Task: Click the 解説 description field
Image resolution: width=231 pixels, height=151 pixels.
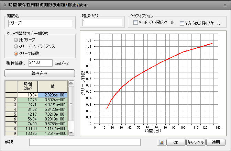Action: click(85, 142)
